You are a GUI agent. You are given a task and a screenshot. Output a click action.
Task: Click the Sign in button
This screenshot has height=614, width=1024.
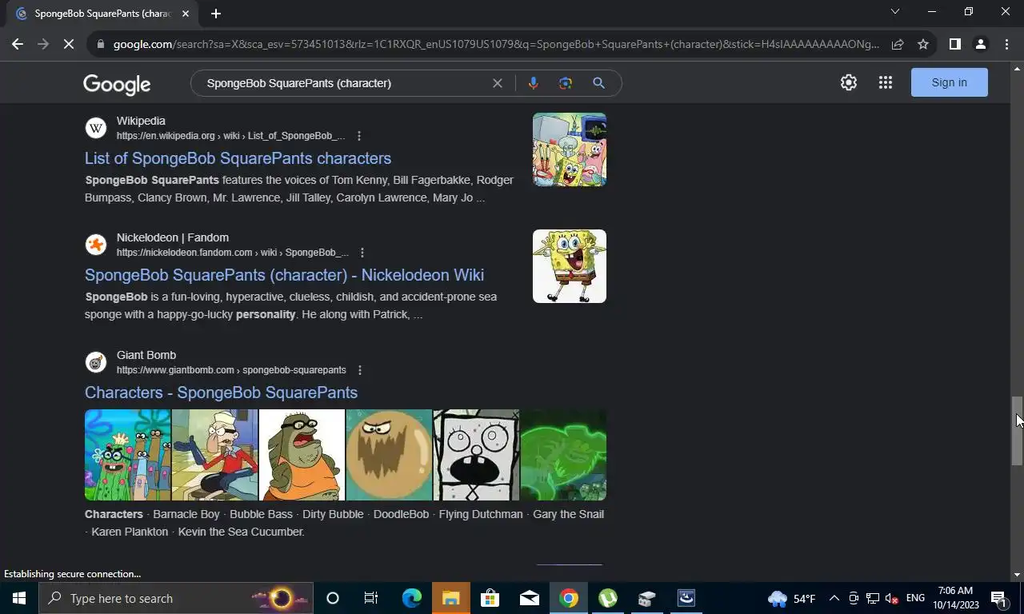click(950, 82)
